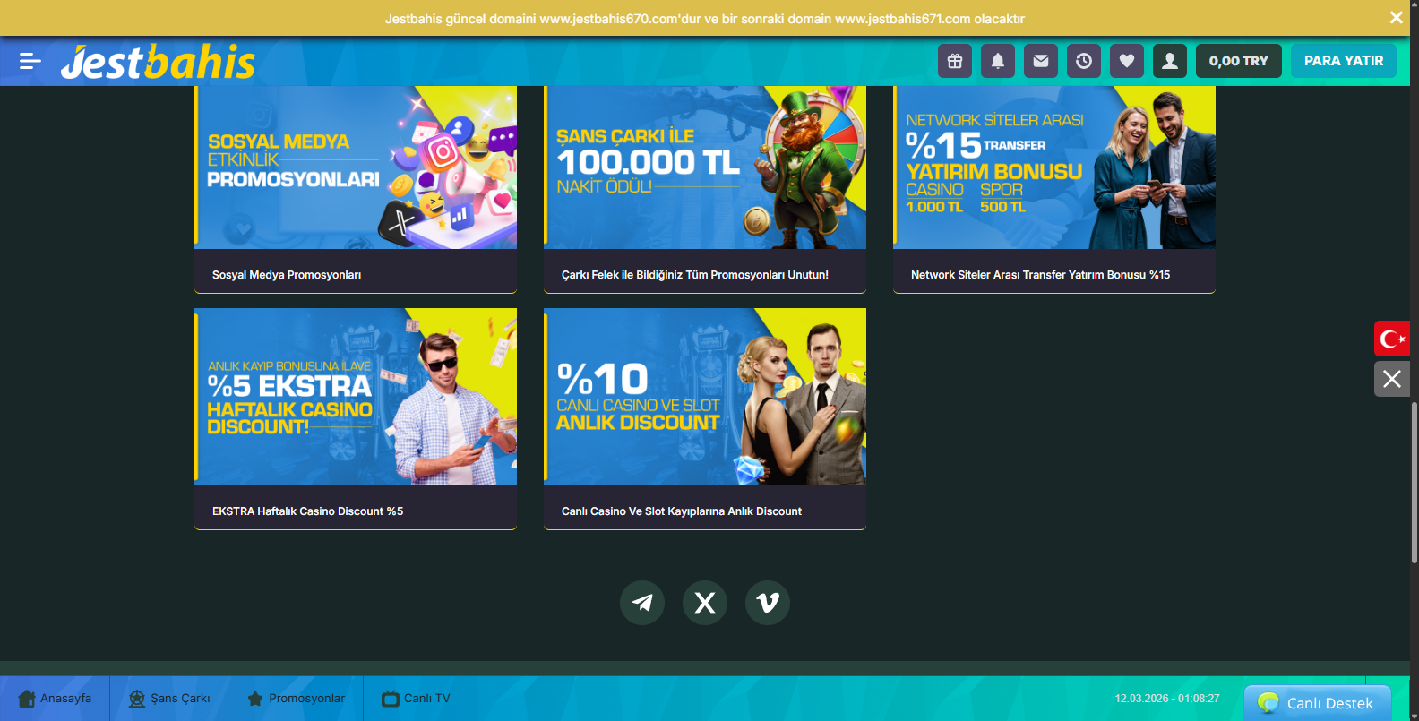This screenshot has height=721, width=1419.
Task: Open the Telegram social link
Action: [x=642, y=603]
